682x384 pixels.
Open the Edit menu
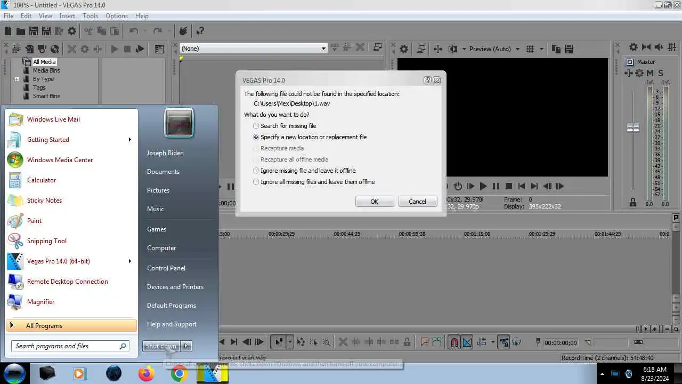[26, 16]
